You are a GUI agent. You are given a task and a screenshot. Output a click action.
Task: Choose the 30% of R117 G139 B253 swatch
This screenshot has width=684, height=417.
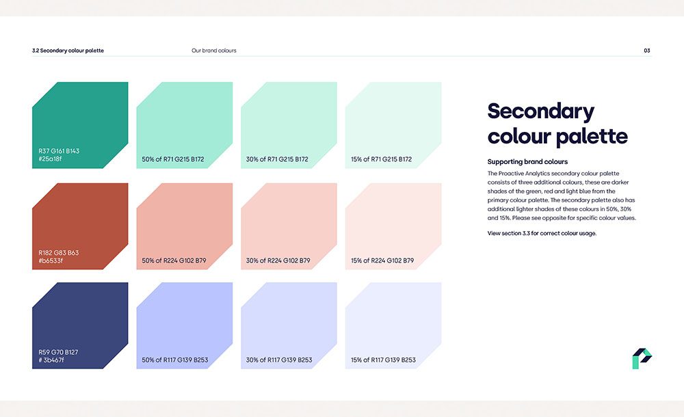(289, 326)
